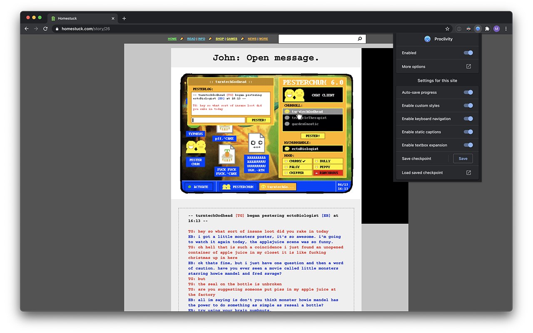The width and height of the screenshot is (533, 333).
Task: Open the HOME nav link
Action: coord(172,39)
